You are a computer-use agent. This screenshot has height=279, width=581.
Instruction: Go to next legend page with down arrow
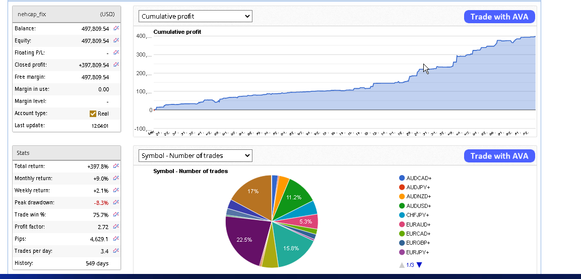419,265
